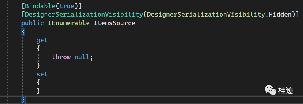Click the opening brace under set
This screenshot has width=303, height=104.
[x=38, y=83]
